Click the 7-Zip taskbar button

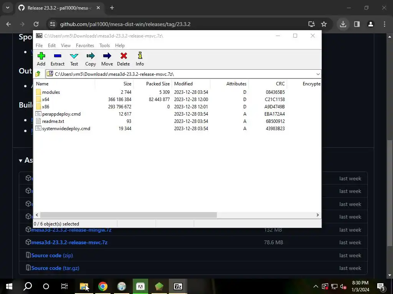[x=178, y=286]
